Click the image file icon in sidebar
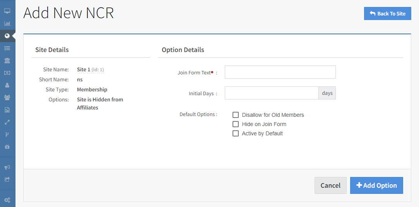This screenshot has height=207, width=419. pyautogui.click(x=7, y=110)
